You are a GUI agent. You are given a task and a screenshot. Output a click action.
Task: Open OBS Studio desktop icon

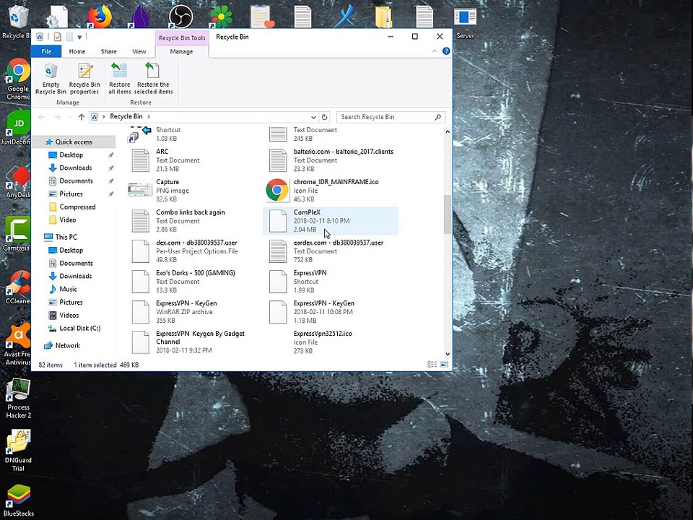(x=180, y=17)
